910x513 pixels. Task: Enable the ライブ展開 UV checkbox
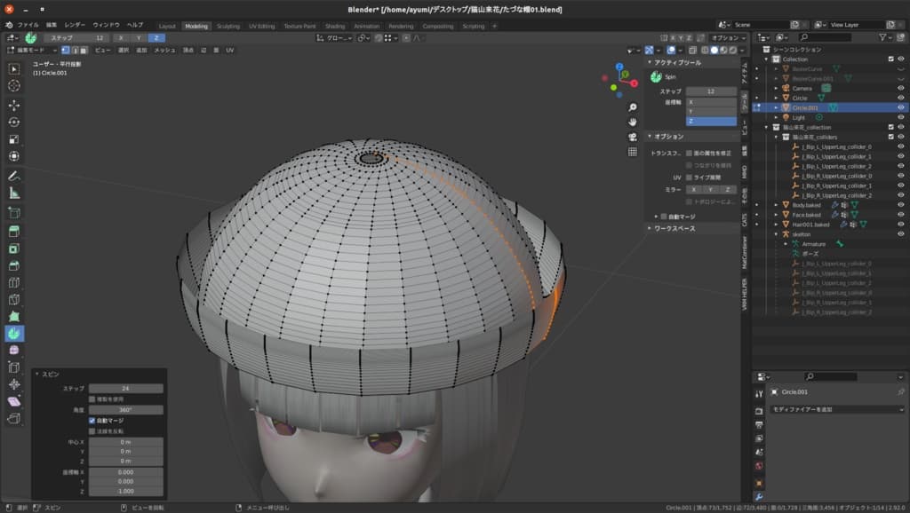click(x=690, y=178)
